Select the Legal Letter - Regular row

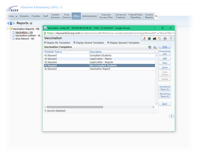(99, 62)
